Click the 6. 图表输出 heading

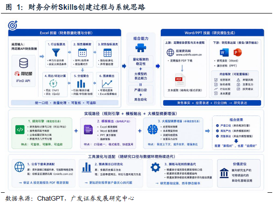tap(107, 76)
